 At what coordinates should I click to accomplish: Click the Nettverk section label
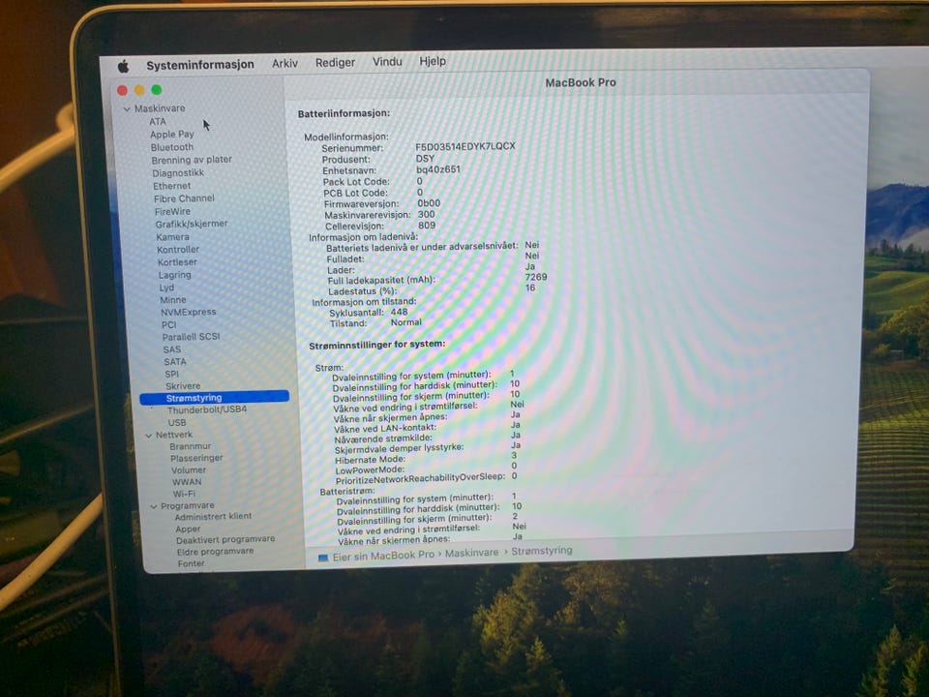tap(173, 435)
